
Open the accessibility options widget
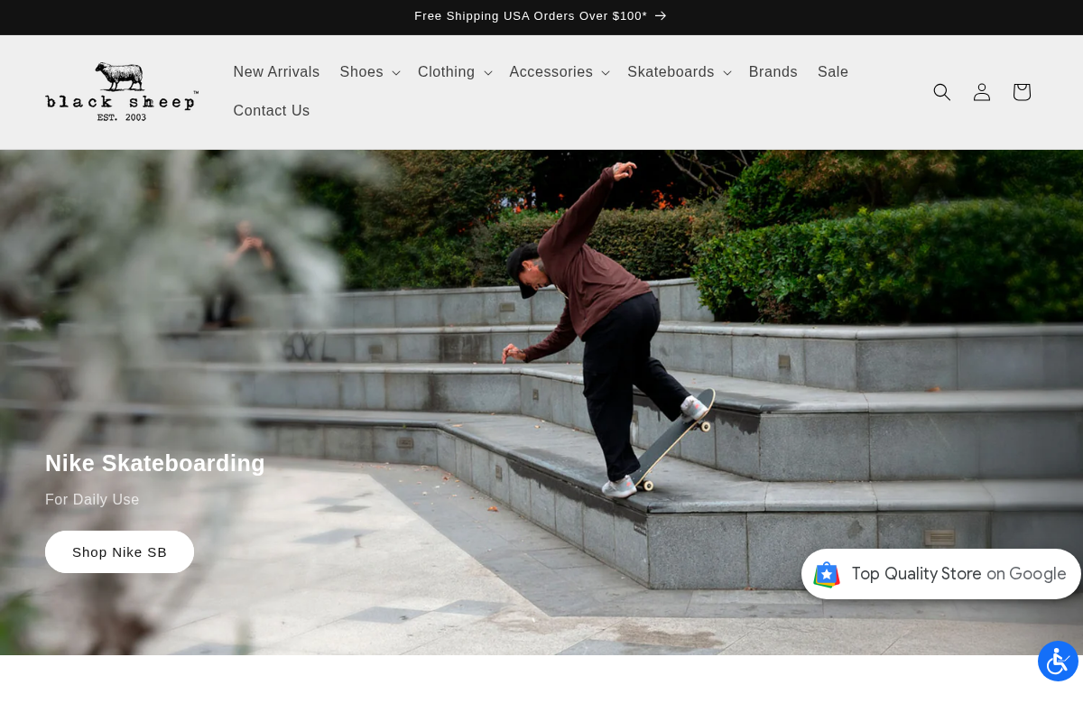point(1058,662)
